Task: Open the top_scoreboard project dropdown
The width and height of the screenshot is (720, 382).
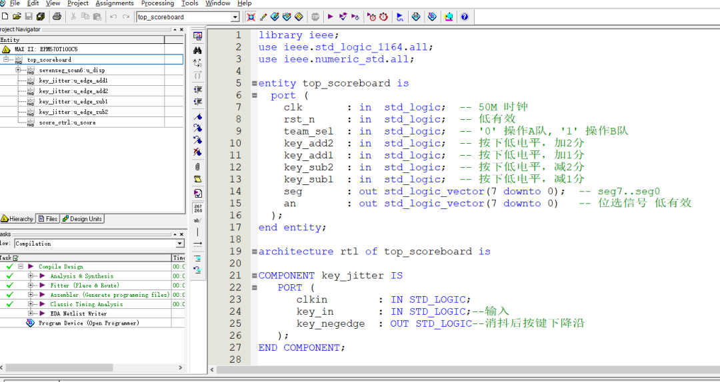Action: (235, 17)
